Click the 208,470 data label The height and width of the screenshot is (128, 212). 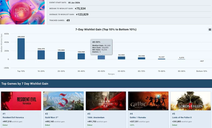(x=41, y=49)
